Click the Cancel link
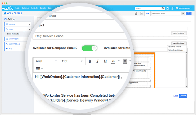The width and height of the screenshot is (196, 115). tap(176, 96)
